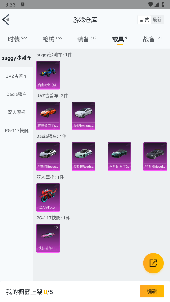170x302 pixels.
Task: Select the 品质 sort toggle
Action: [x=144, y=20]
